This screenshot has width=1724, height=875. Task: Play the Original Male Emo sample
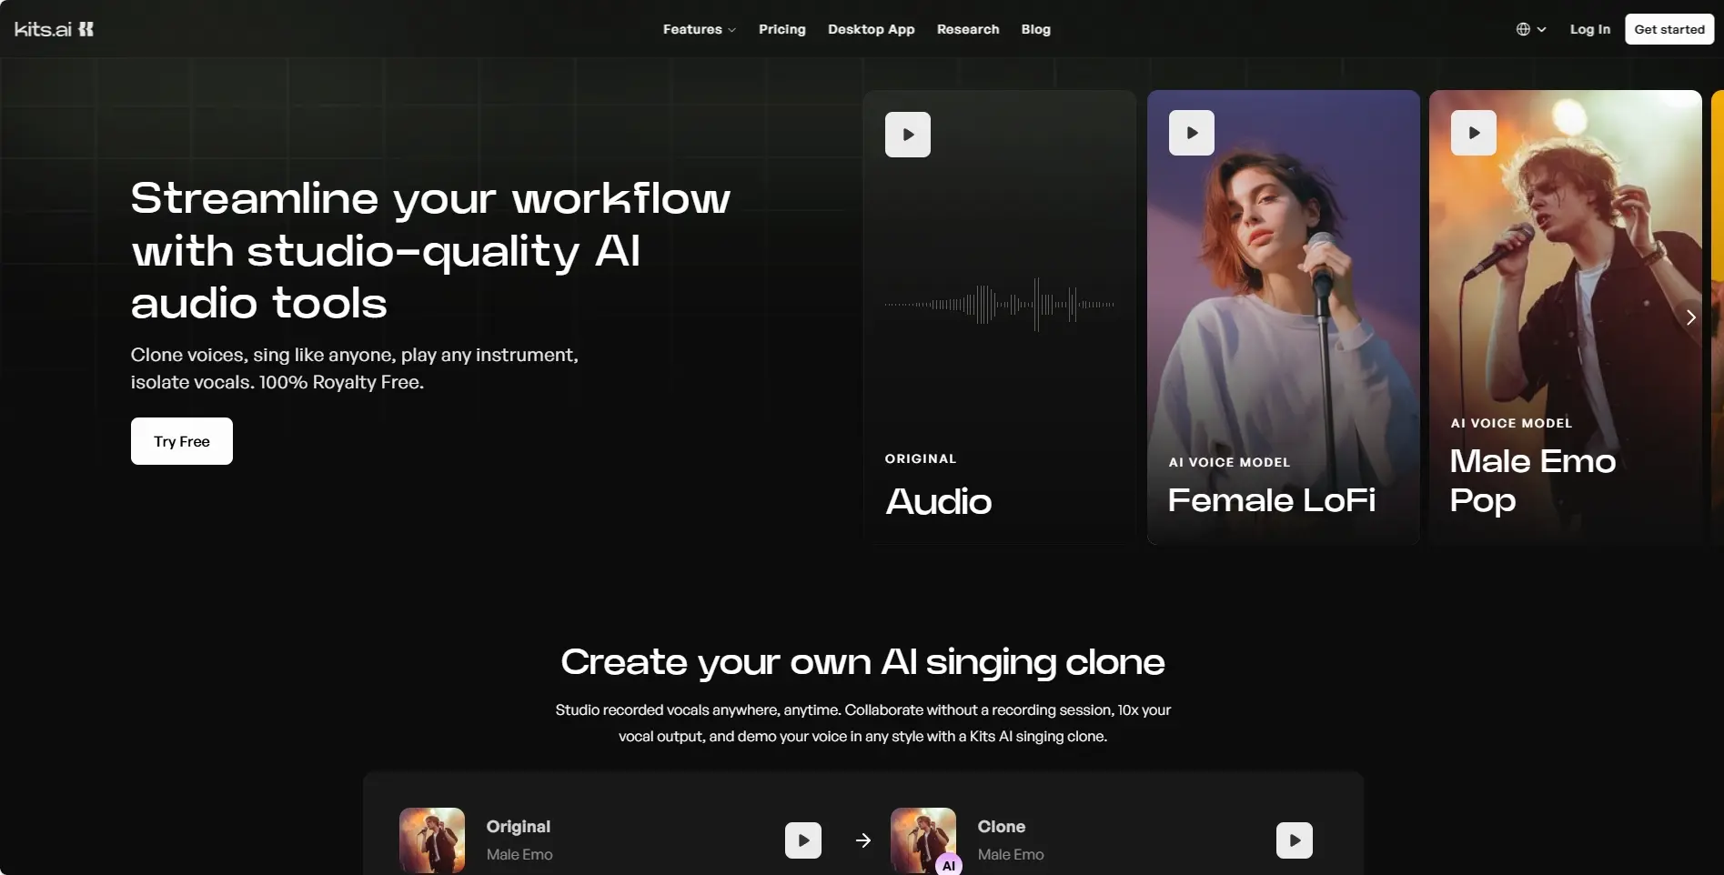802,840
